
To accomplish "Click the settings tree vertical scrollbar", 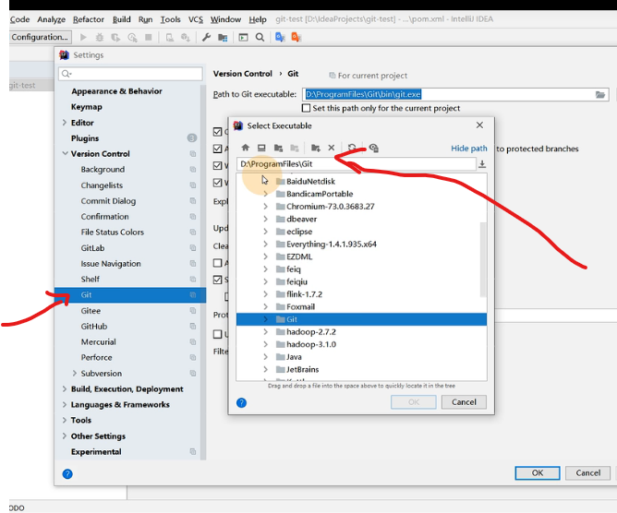I will [x=203, y=271].
